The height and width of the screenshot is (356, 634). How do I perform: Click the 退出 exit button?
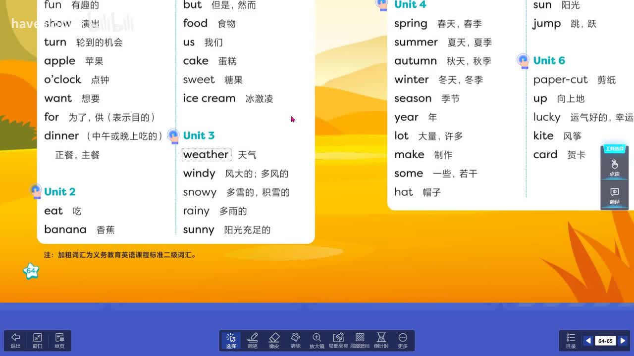point(16,341)
